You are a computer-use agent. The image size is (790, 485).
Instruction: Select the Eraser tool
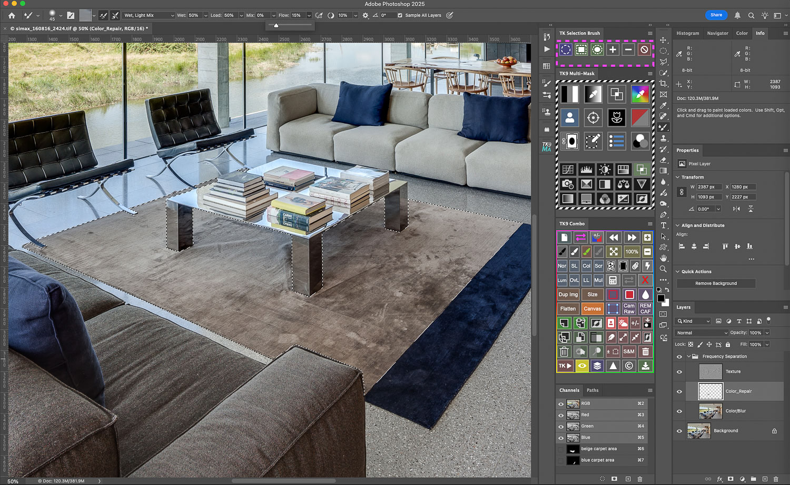663,160
